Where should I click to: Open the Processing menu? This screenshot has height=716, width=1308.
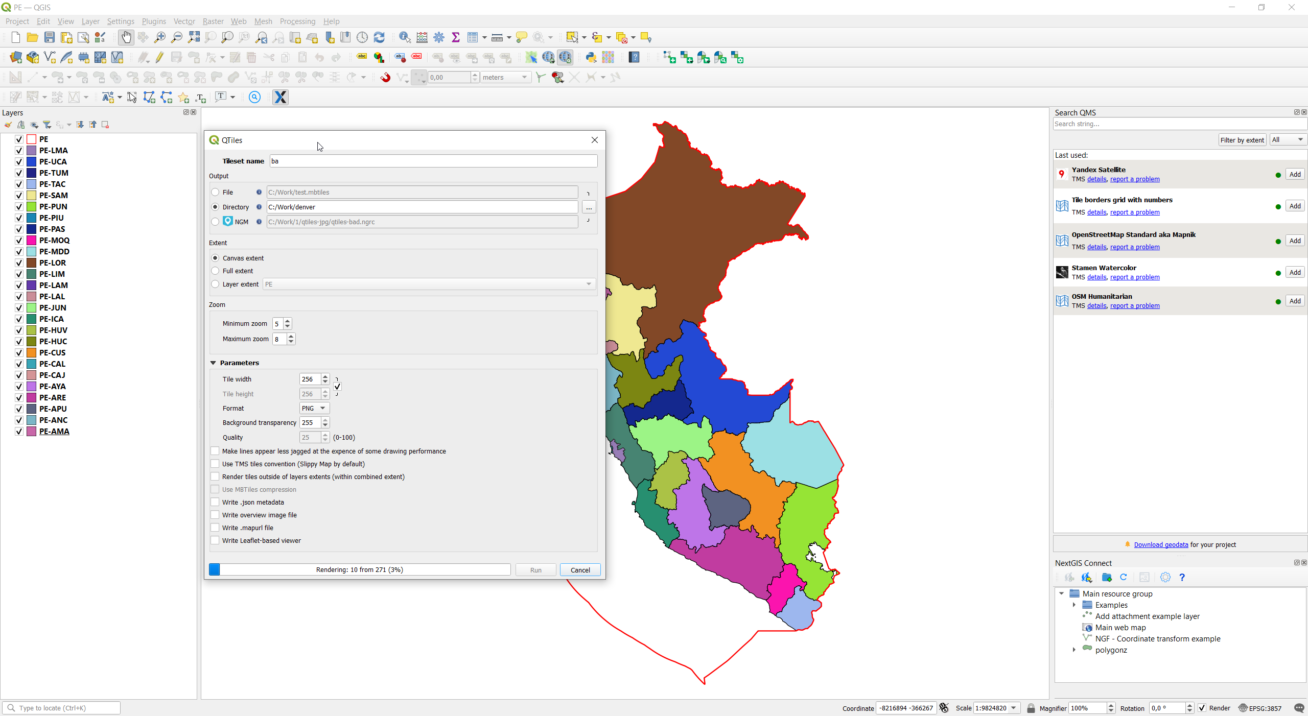[297, 21]
